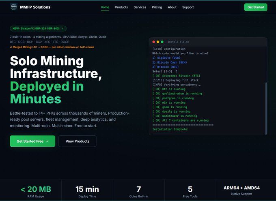Click the chevron on the Stratum V2 badge

[x=63, y=28]
